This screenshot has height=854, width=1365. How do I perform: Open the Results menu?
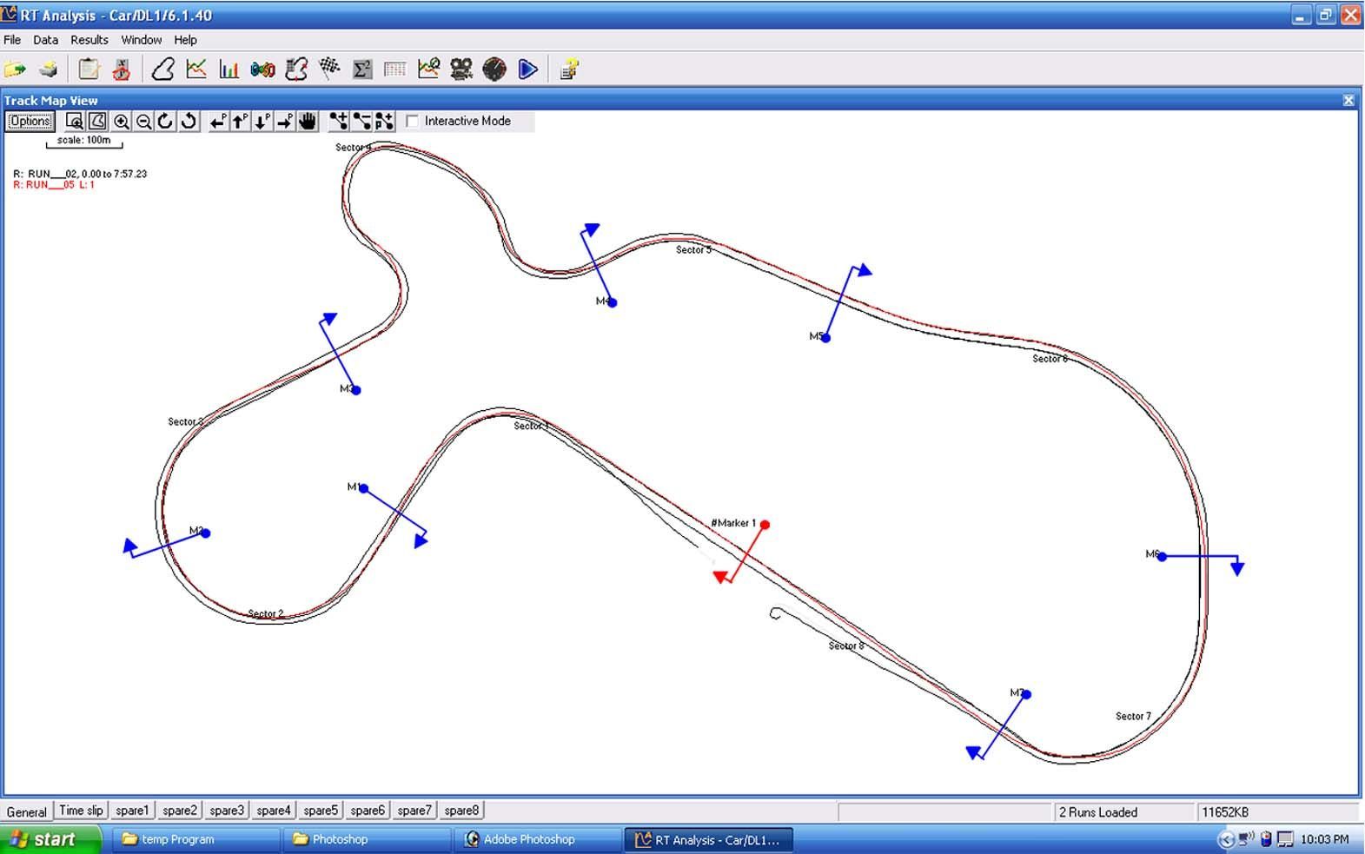tap(89, 40)
